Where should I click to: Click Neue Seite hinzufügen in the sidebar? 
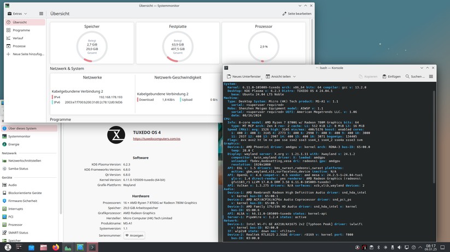pos(25,54)
